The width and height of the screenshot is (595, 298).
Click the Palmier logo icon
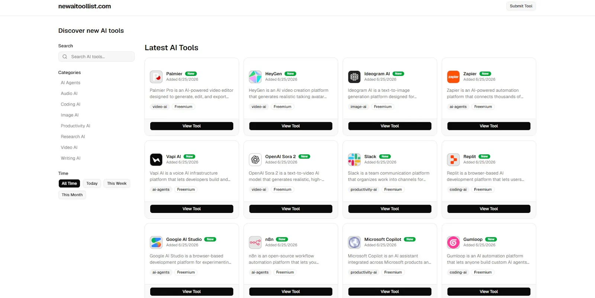pos(156,77)
